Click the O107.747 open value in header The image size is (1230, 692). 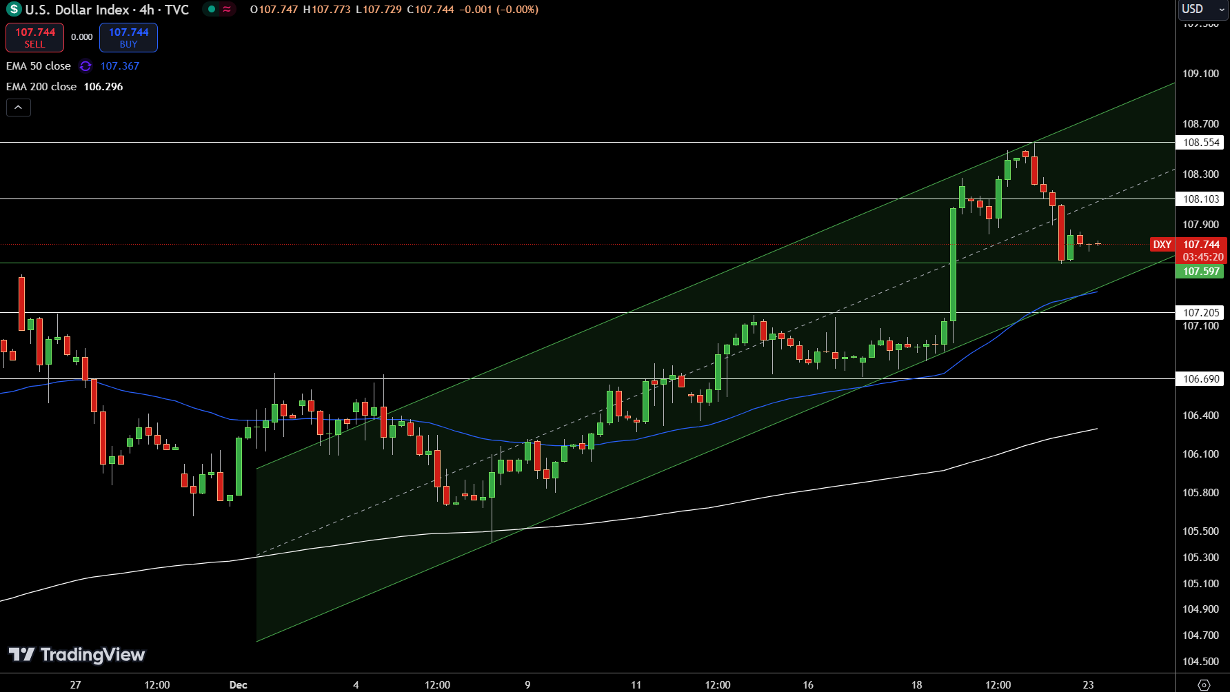(274, 10)
